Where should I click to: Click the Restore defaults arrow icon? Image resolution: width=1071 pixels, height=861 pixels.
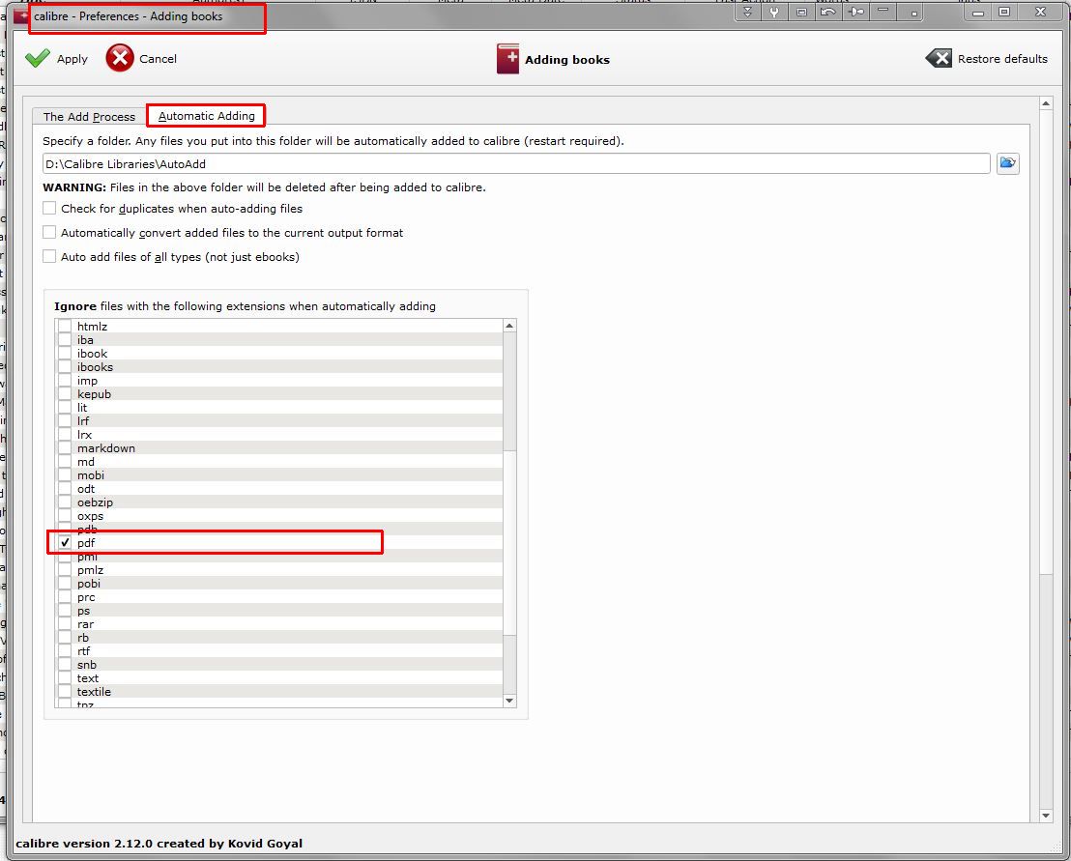point(939,58)
